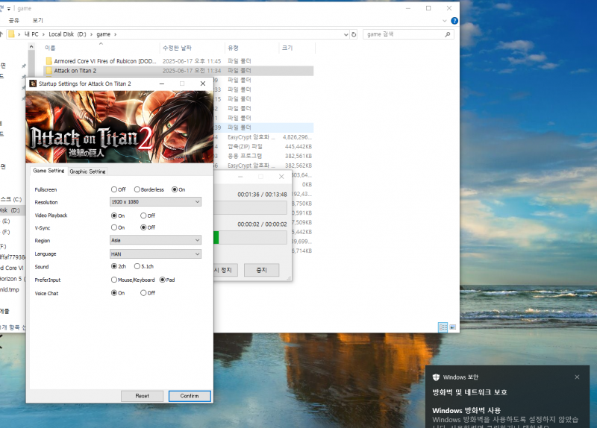The width and height of the screenshot is (597, 428).
Task: Click Attack on Titan 2 folder icon
Action: tap(49, 71)
